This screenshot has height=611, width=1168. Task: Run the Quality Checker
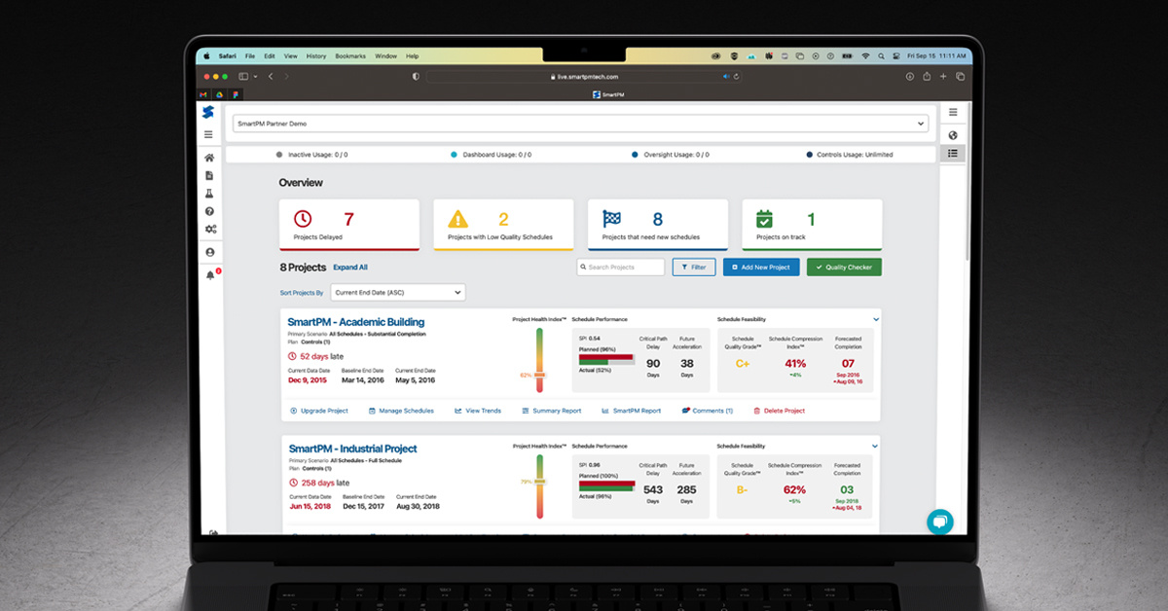(x=843, y=267)
